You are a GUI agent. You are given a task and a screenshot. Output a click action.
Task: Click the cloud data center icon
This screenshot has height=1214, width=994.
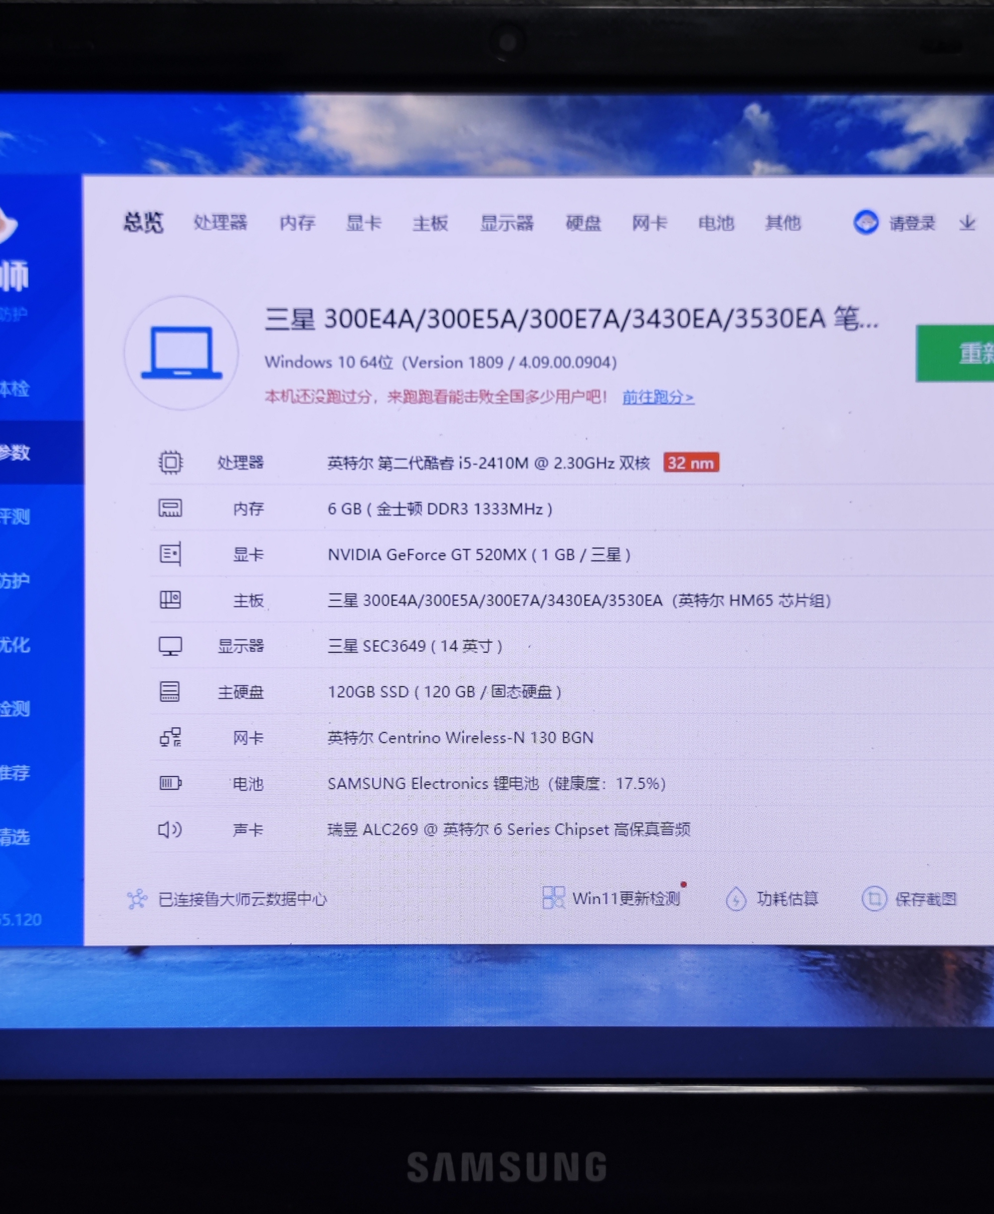point(137,899)
